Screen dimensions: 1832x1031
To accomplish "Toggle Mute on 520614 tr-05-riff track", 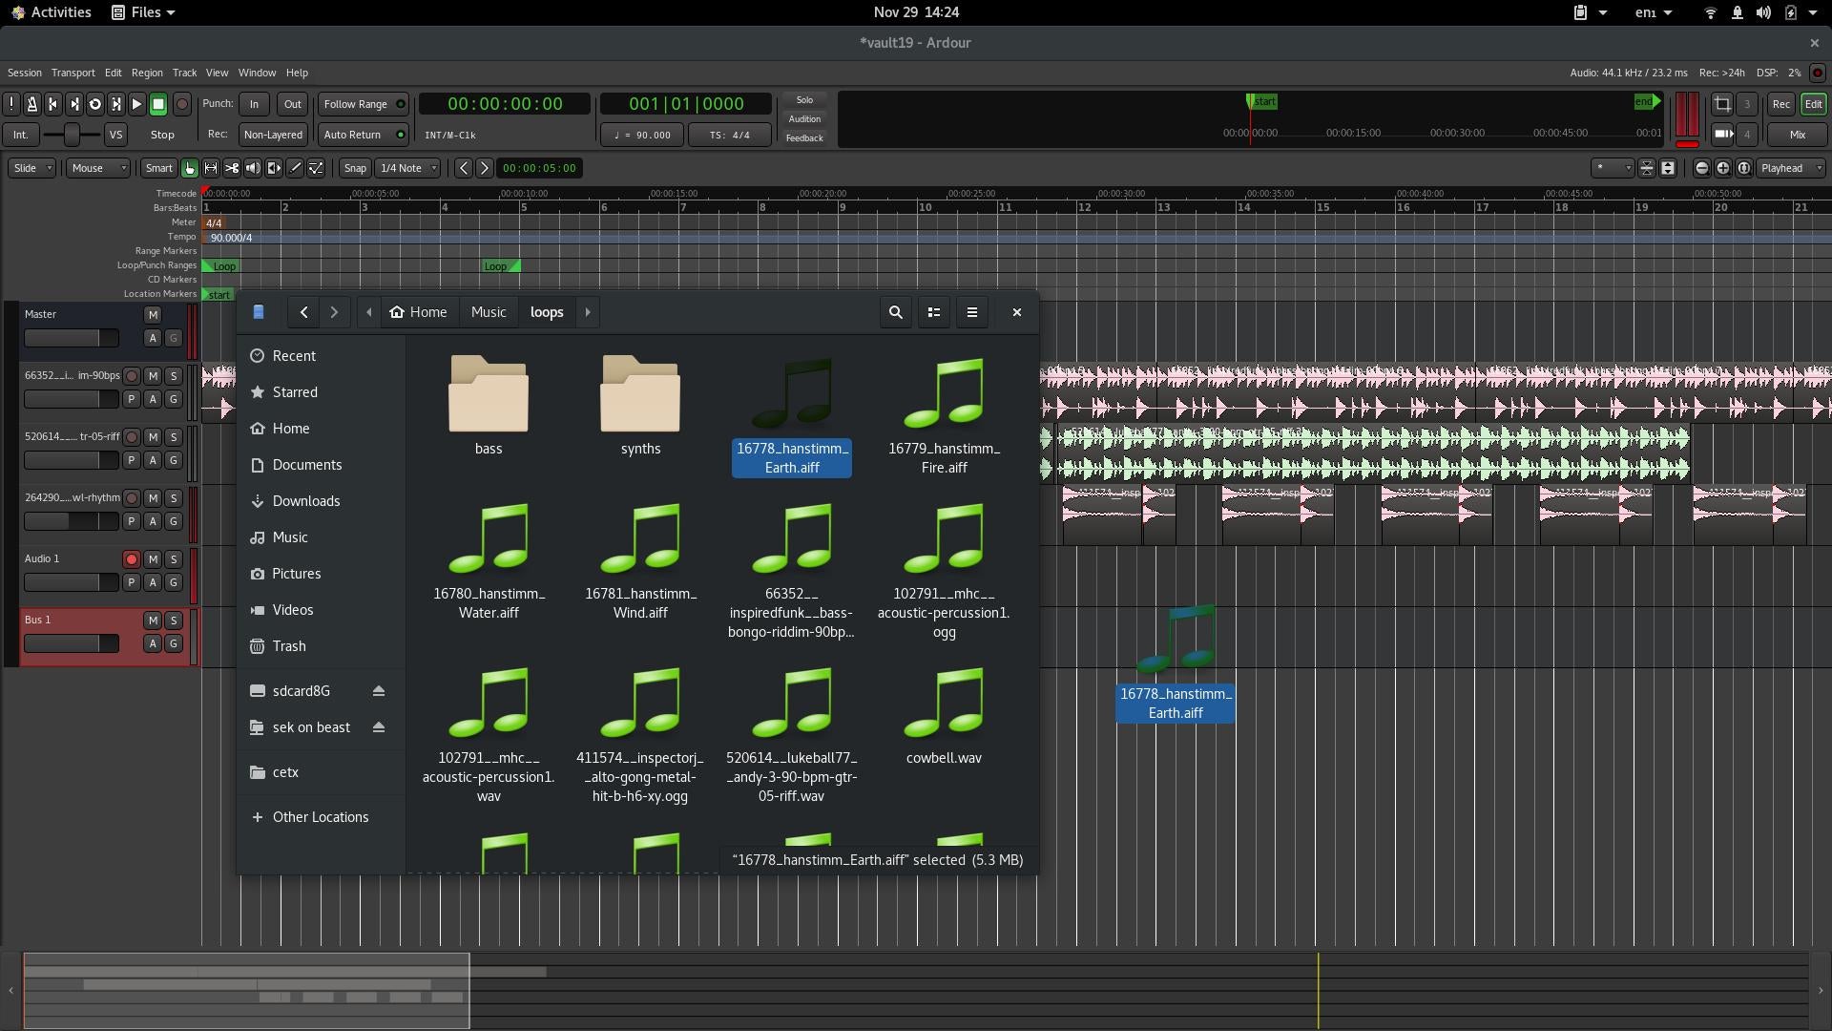I will 153,437.
